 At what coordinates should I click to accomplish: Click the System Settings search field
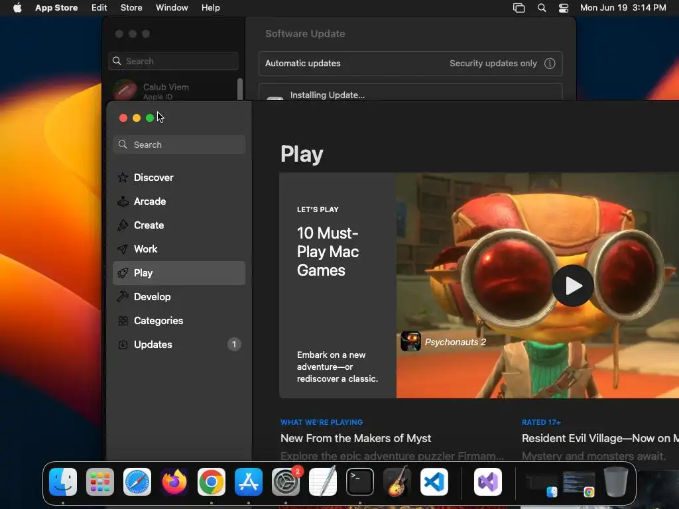point(173,61)
